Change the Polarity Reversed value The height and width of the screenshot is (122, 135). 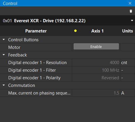pyautogui.click(x=96, y=78)
